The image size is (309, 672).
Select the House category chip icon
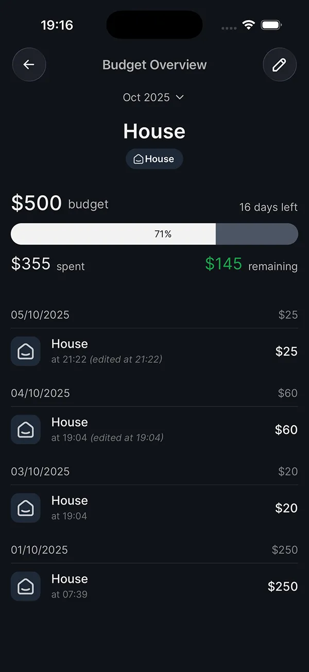coord(138,159)
